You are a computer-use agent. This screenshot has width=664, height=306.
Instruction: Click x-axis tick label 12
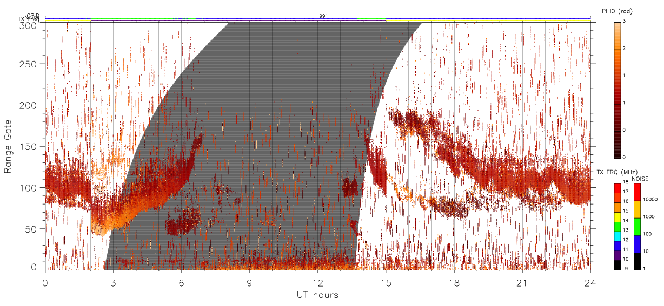tap(317, 282)
